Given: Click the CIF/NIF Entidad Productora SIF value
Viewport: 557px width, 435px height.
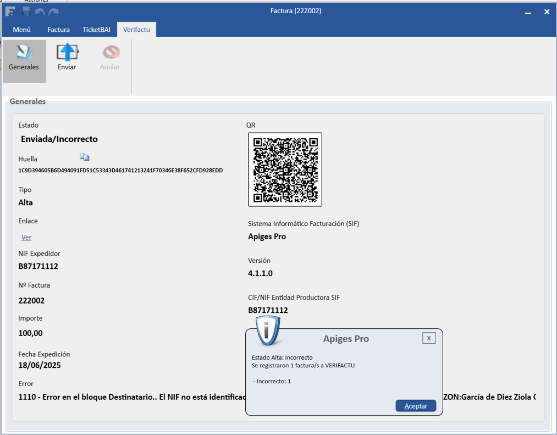Looking at the screenshot, I should point(268,310).
